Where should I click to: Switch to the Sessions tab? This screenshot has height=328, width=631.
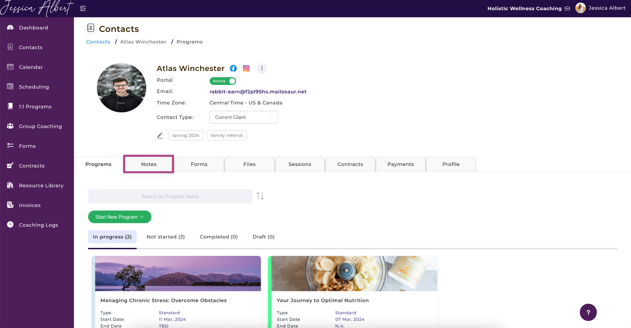coord(300,164)
